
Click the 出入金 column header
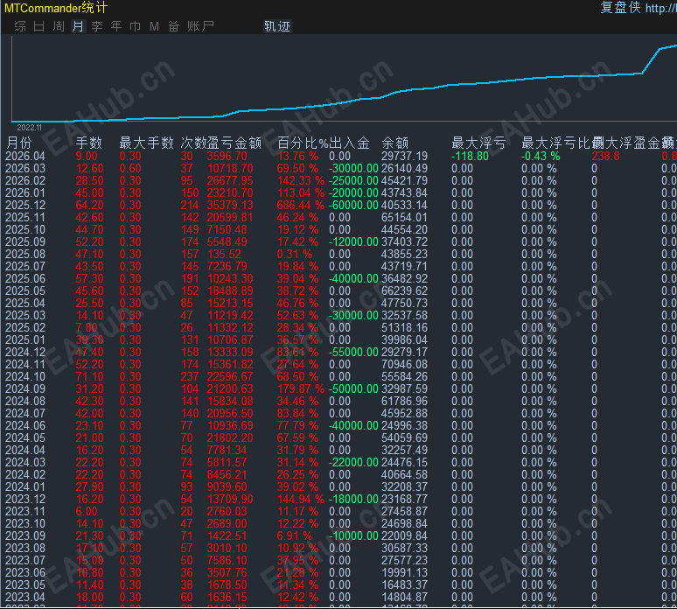pyautogui.click(x=349, y=143)
